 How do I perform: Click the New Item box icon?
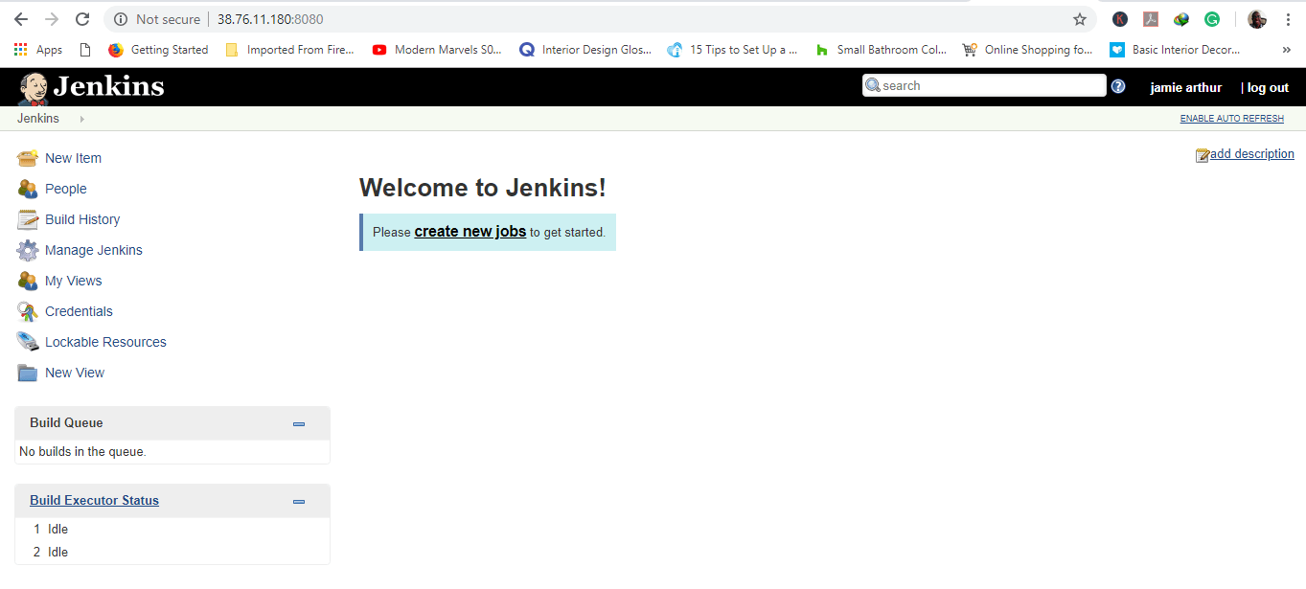tap(28, 158)
